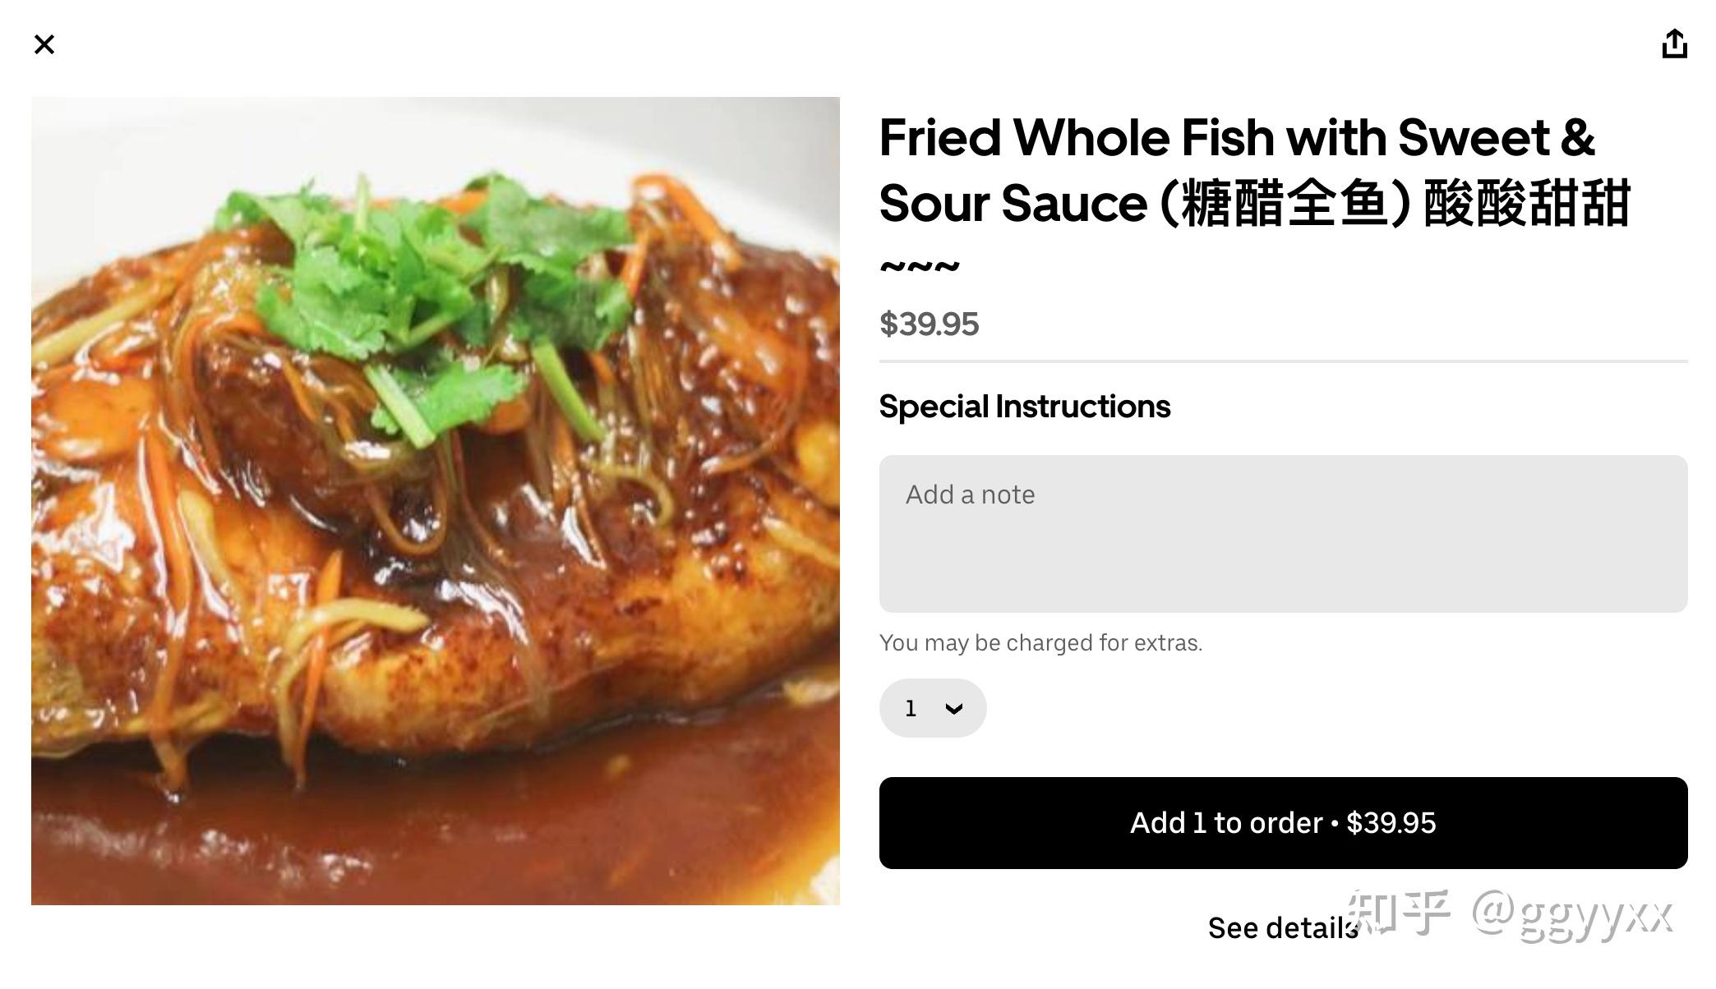Screen dimensions: 1716x989
Task: Click the $39.95 total on the order button
Action: click(1391, 823)
